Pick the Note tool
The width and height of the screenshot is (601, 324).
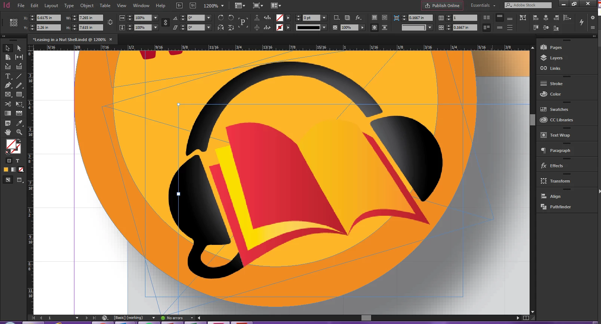click(7, 123)
